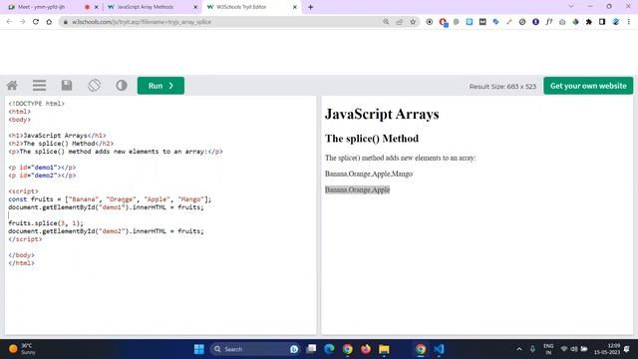Screen dimensions: 638x359
Task: Open Visual Studio Code from the taskbar
Action: click(x=439, y=349)
